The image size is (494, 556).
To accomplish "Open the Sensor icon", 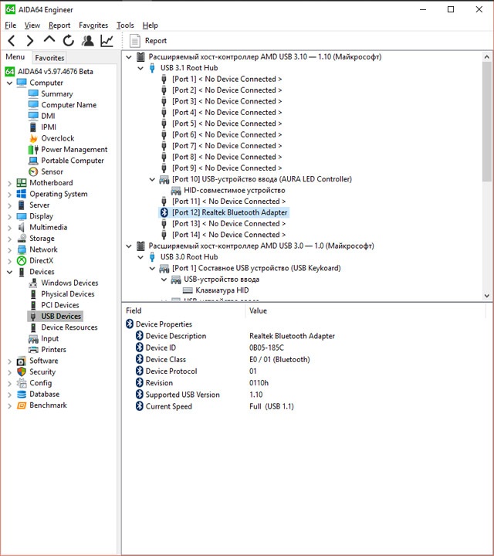I will [x=33, y=171].
